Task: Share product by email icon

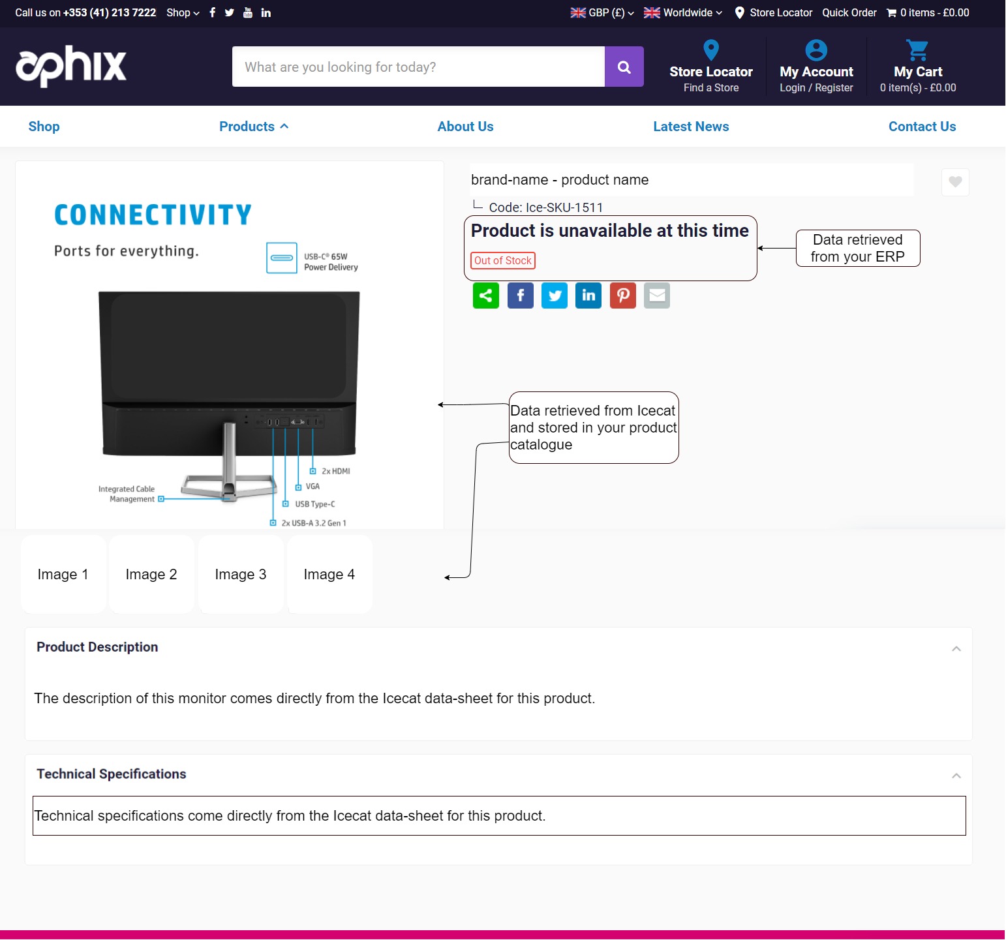Action: click(657, 296)
